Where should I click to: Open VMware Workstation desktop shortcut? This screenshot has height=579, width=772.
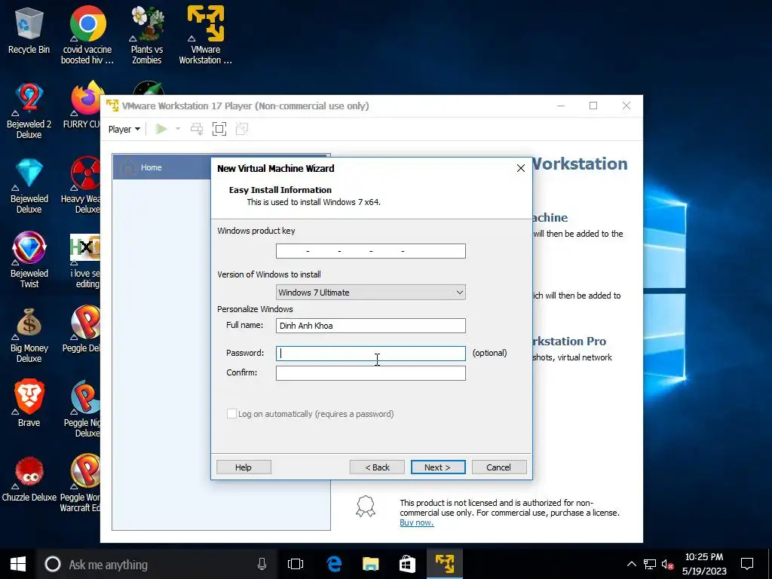205,35
